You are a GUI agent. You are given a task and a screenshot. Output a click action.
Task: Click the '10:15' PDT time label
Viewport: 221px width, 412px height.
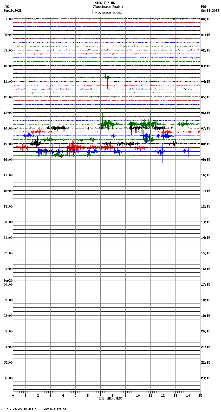click(x=206, y=175)
